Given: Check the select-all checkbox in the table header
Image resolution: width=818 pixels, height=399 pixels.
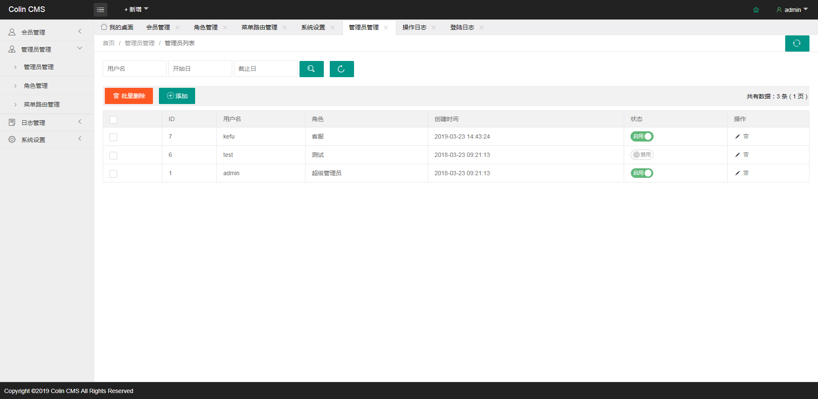Looking at the screenshot, I should click(113, 120).
